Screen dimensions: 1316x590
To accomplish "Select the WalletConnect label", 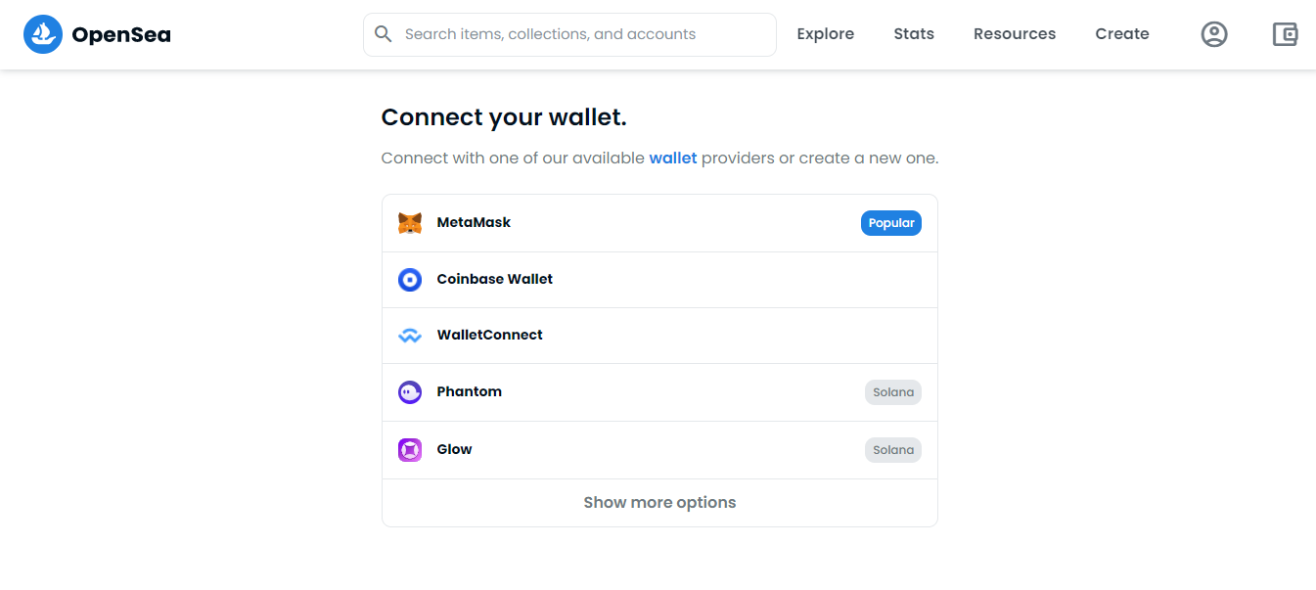I will [x=489, y=335].
